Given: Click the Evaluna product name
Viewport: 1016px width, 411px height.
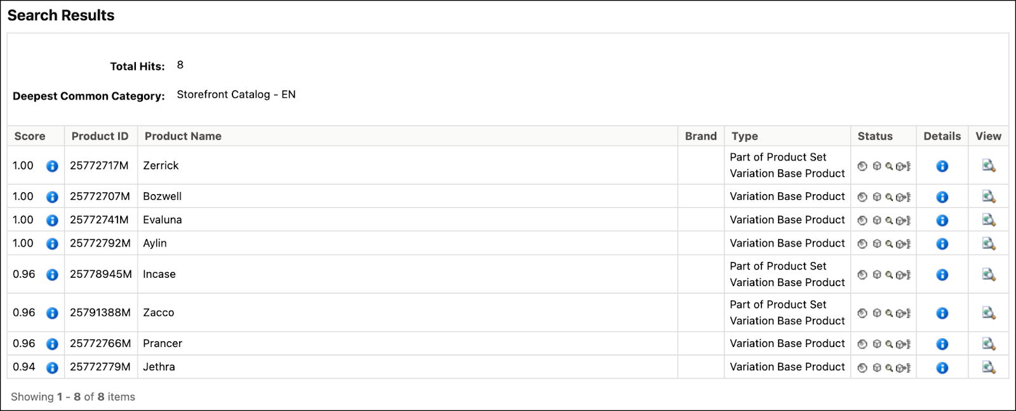Looking at the screenshot, I should (163, 219).
